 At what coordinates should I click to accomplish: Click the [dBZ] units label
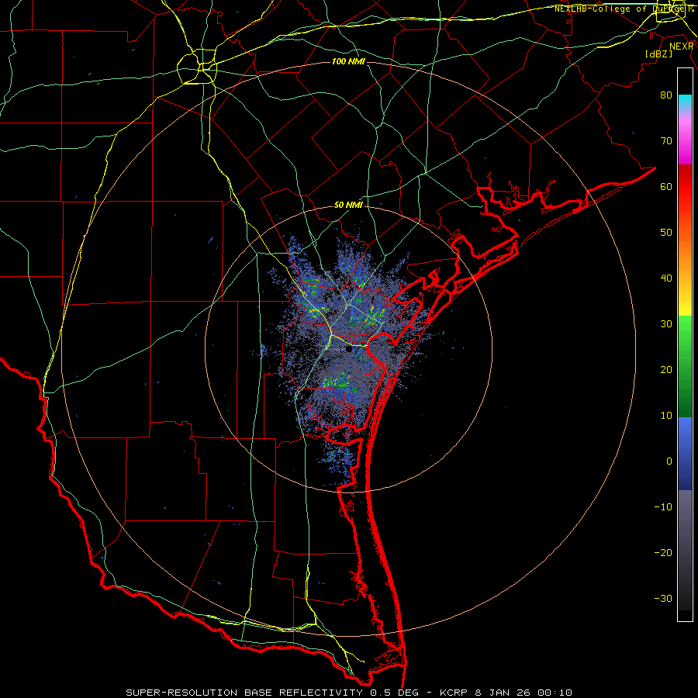658,54
